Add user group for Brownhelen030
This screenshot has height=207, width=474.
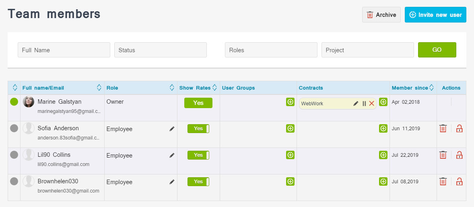tap(290, 182)
